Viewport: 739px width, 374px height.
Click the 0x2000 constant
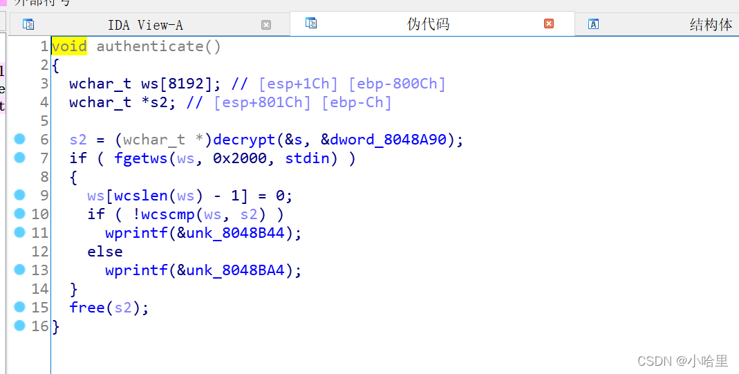(239, 158)
